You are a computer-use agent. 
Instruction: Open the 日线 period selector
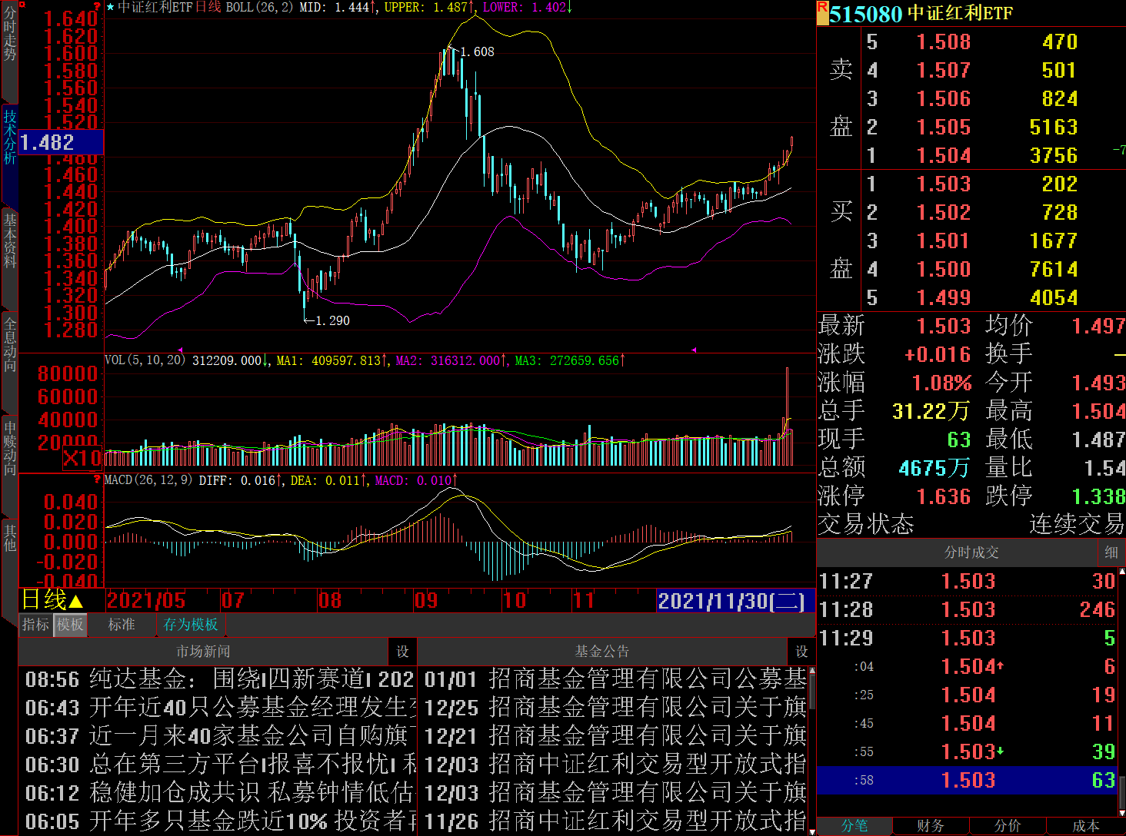(x=52, y=600)
